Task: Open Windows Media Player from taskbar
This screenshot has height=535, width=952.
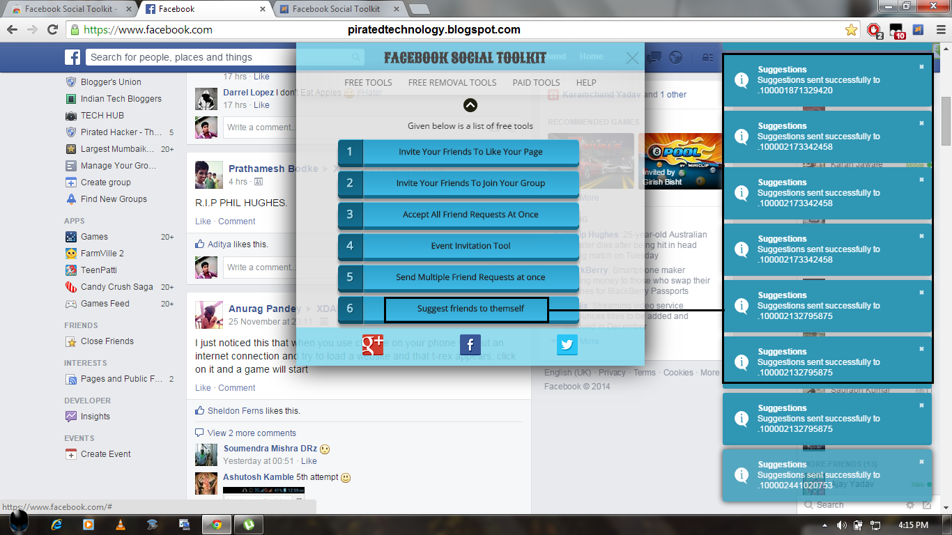Action: click(89, 524)
